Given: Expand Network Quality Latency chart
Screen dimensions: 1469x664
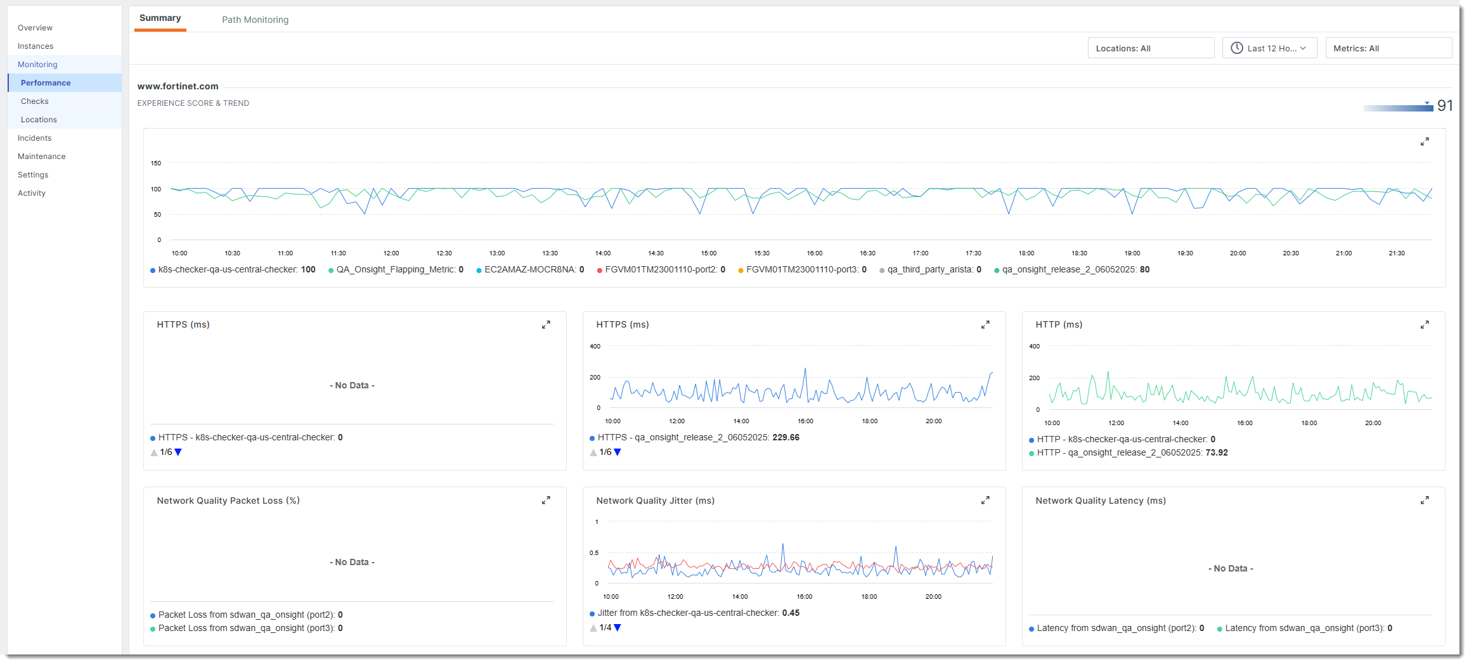Looking at the screenshot, I should click(1424, 501).
